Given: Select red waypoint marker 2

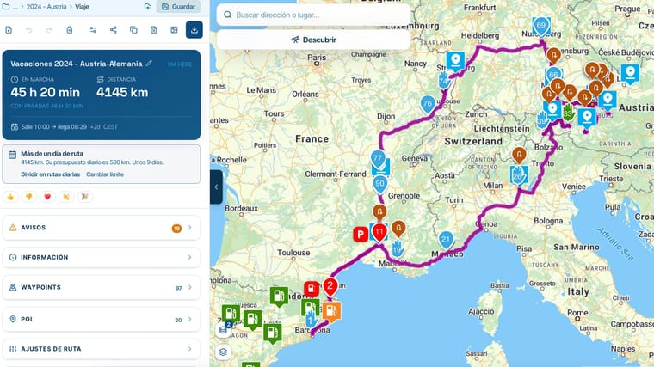Looking at the screenshot, I should pyautogui.click(x=330, y=286).
